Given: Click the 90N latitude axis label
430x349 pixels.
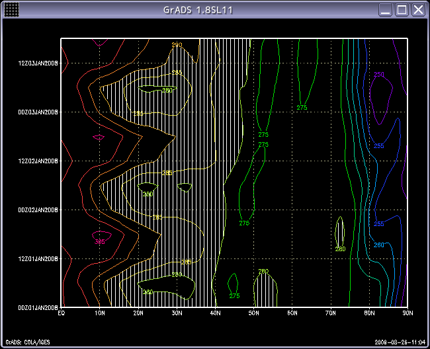Looking at the screenshot, I should click(408, 313).
